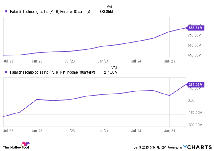Click the 'Powered by' text
214x151 pixels.
pos(175,147)
